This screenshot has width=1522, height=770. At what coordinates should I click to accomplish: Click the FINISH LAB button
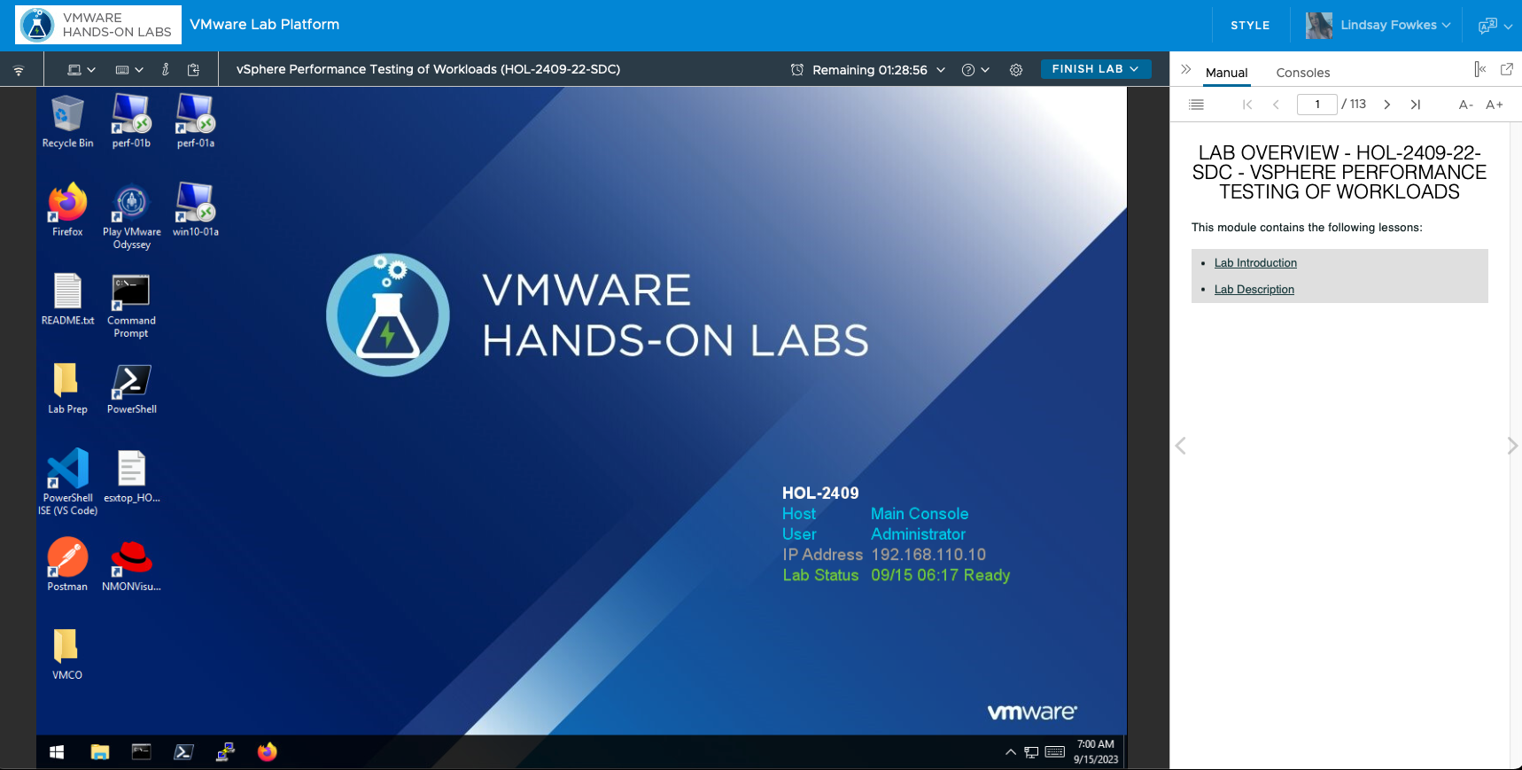(1096, 69)
